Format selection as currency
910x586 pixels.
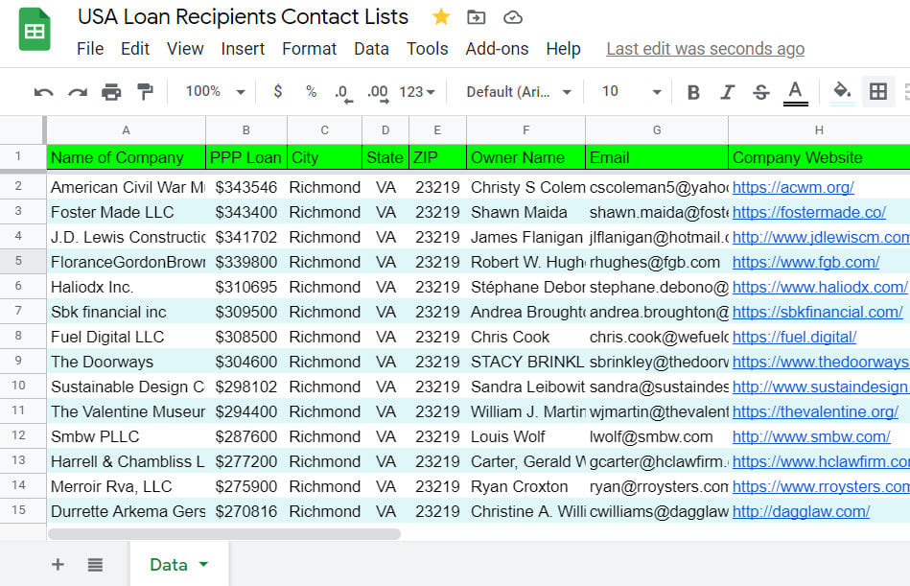pos(276,91)
